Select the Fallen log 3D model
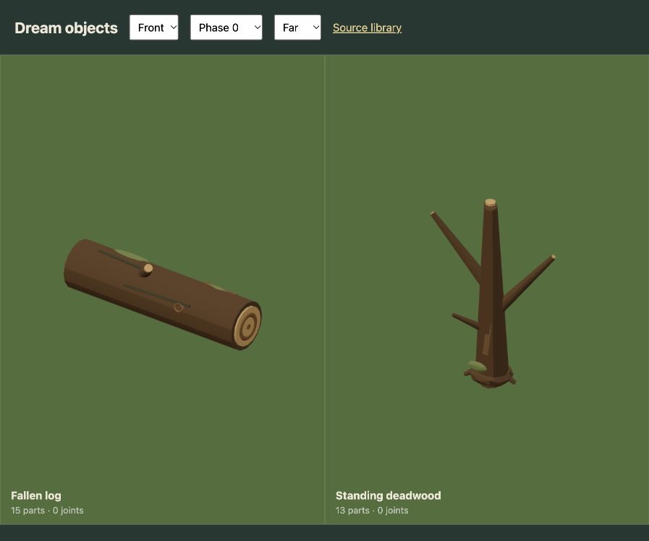This screenshot has width=649, height=541. point(163,294)
